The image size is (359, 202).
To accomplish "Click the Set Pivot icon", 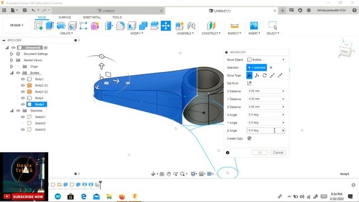I will point(249,83).
